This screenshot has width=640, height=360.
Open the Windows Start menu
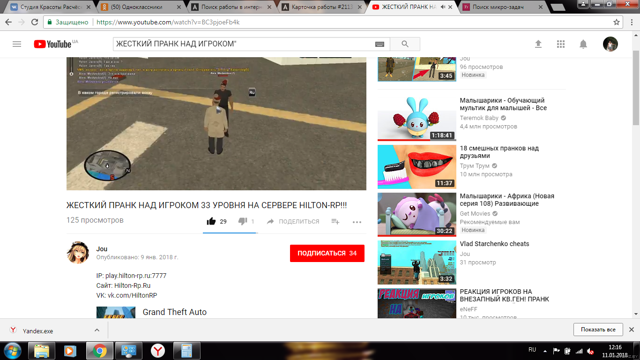tap(13, 351)
